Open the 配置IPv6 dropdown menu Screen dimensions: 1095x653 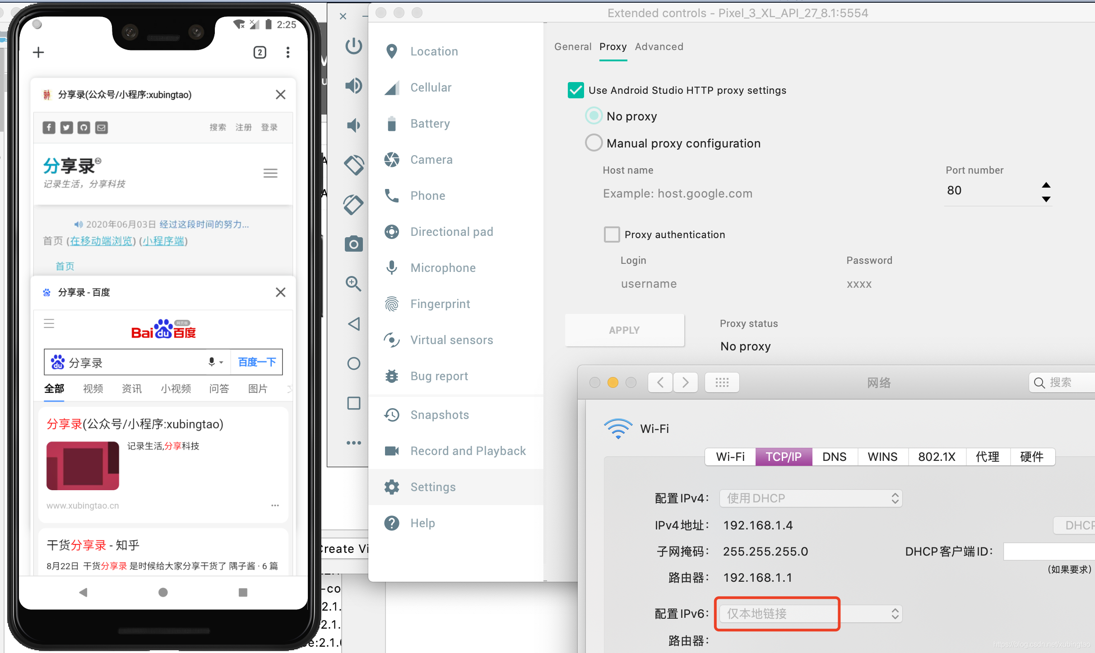tap(811, 614)
